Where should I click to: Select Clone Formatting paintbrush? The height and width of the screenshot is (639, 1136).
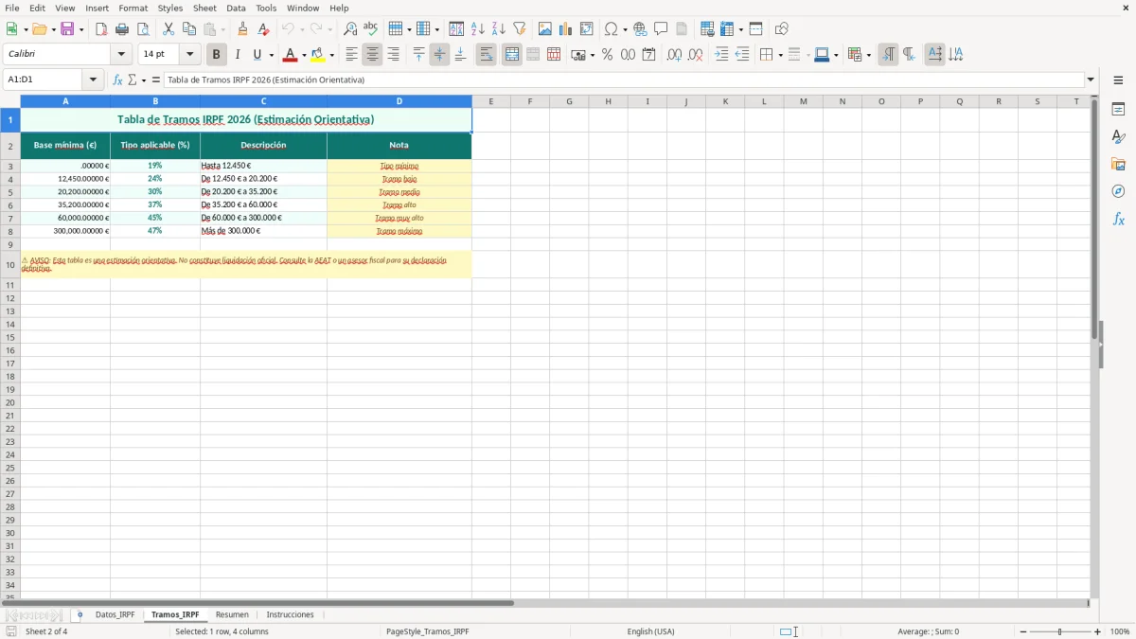click(243, 29)
